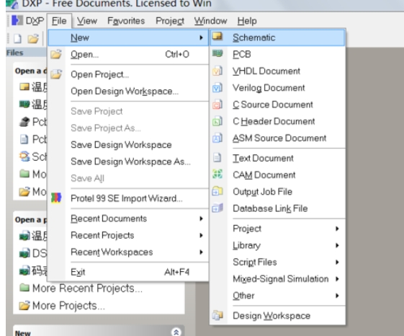Viewport: 404px width, 336px height.
Task: Click the Database Link File icon
Action: 217,208
